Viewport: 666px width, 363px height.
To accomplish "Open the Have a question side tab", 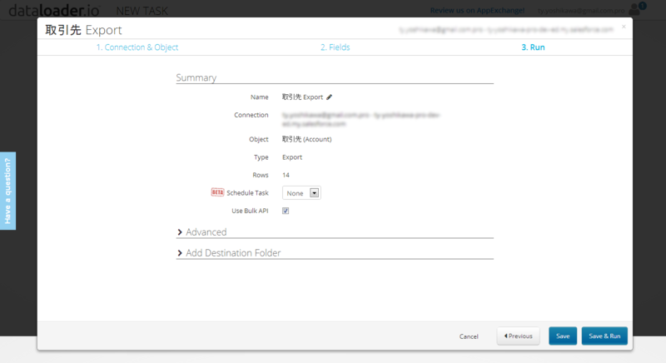I will click(7, 191).
